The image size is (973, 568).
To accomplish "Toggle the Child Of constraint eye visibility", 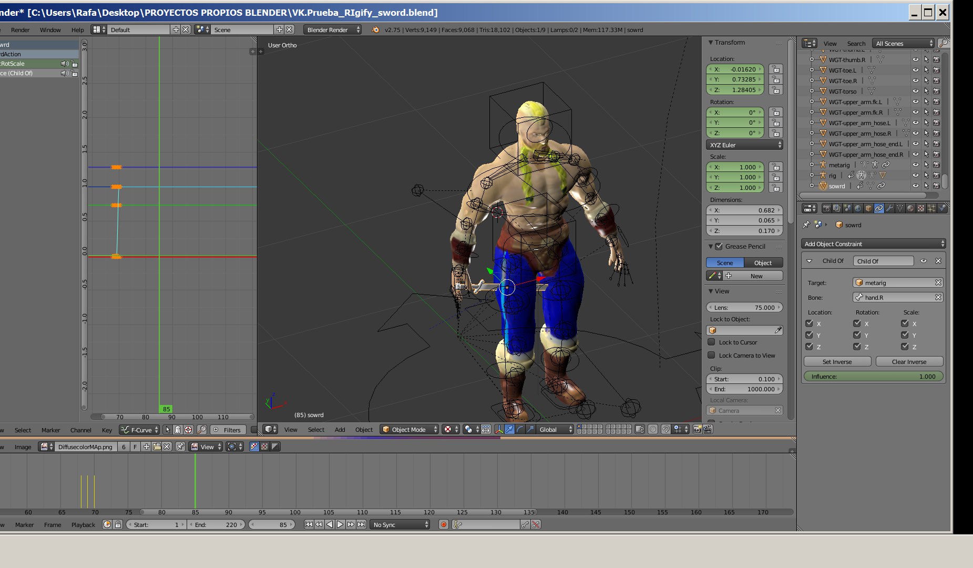I will pos(924,261).
